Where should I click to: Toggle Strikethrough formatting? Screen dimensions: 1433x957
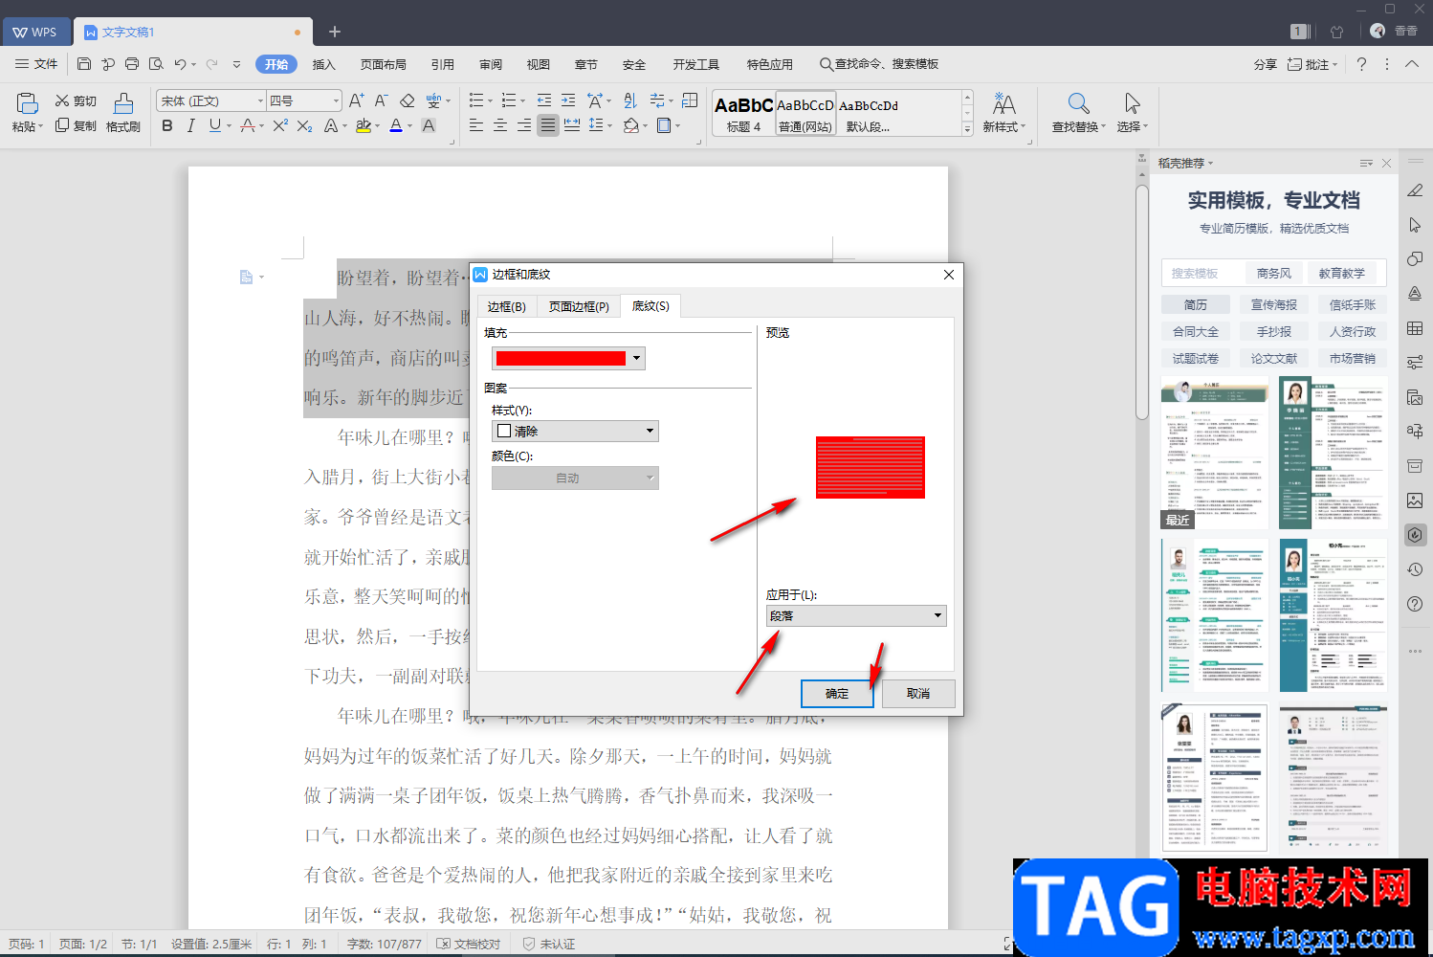point(248,125)
